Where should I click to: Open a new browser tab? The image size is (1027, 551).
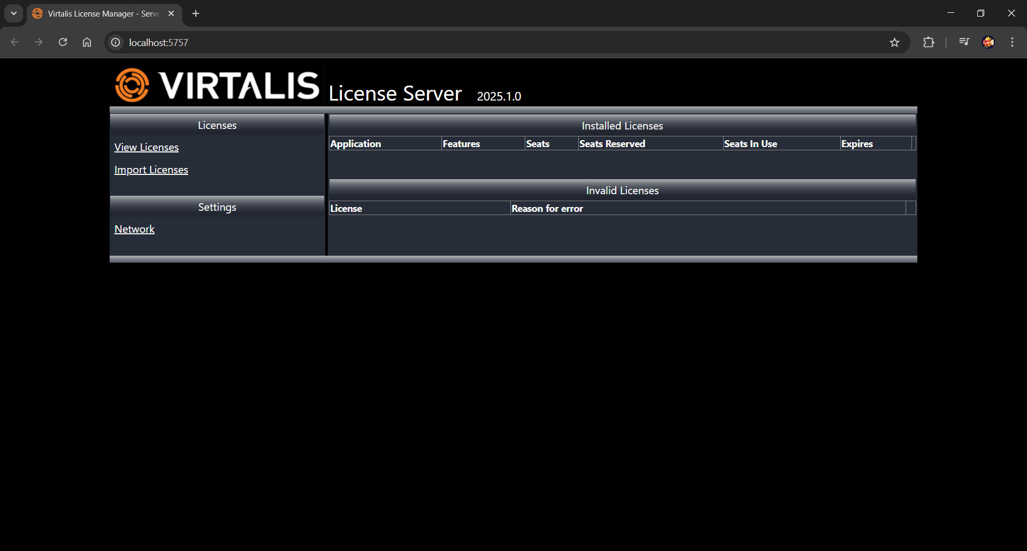pyautogui.click(x=196, y=13)
